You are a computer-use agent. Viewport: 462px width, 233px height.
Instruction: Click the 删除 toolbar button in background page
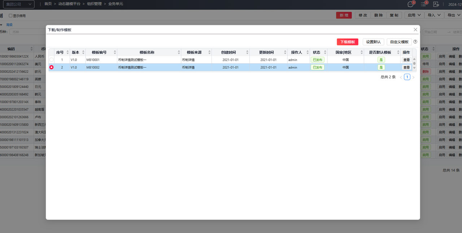(x=379, y=15)
